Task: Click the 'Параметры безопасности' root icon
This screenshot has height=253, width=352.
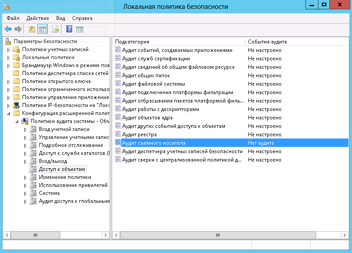Action: tap(8, 41)
